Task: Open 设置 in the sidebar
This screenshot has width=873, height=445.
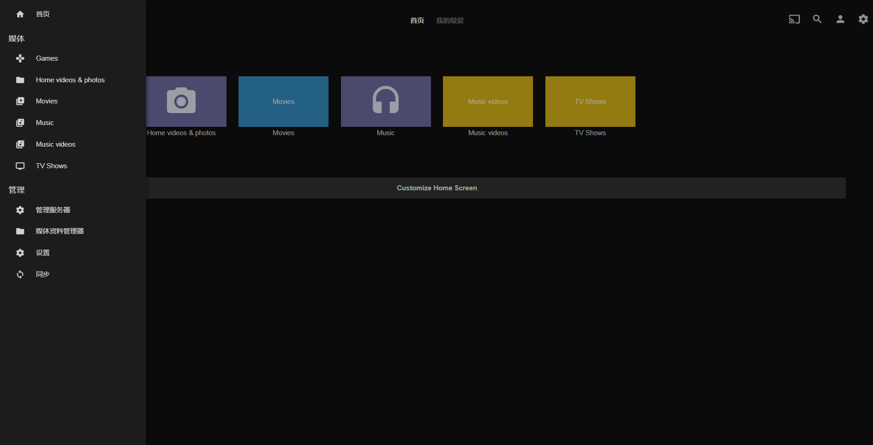Action: (x=73, y=253)
